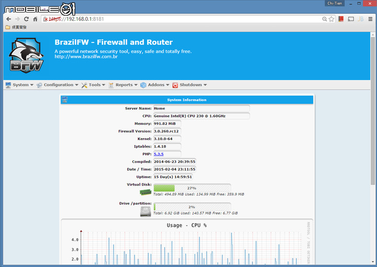377x267 pixels.
Task: Click the System Information panel header icon
Action: point(64,99)
